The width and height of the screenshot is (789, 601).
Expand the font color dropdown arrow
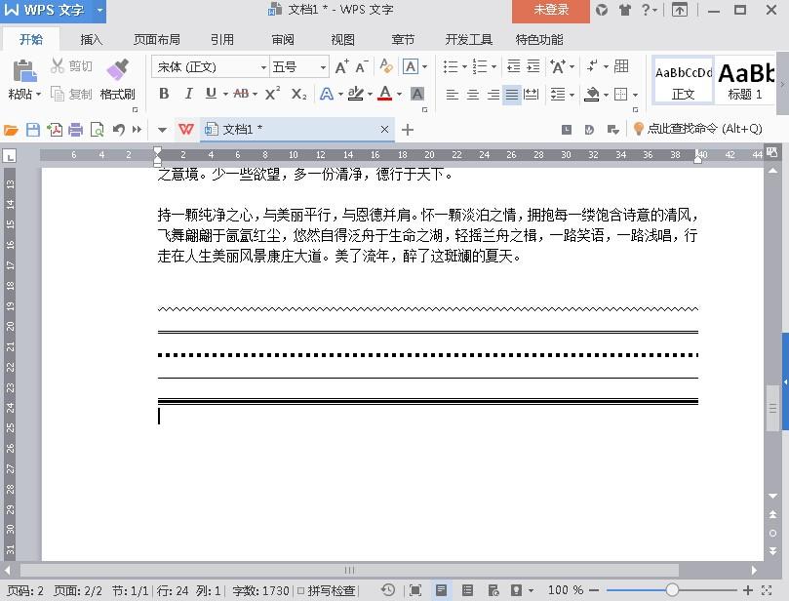pos(400,94)
